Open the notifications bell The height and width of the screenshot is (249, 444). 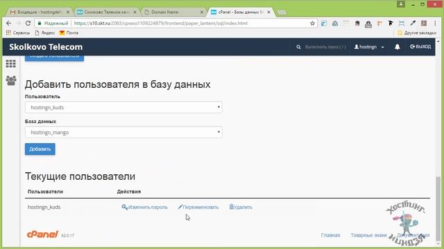point(398,47)
